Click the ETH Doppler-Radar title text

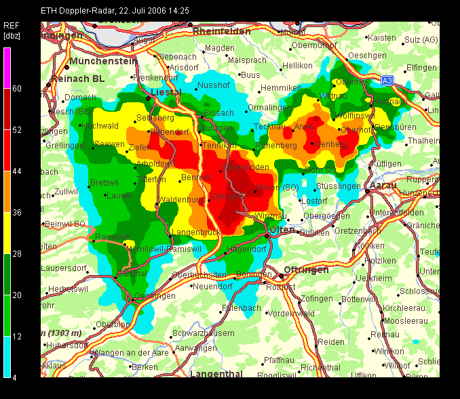point(115,11)
